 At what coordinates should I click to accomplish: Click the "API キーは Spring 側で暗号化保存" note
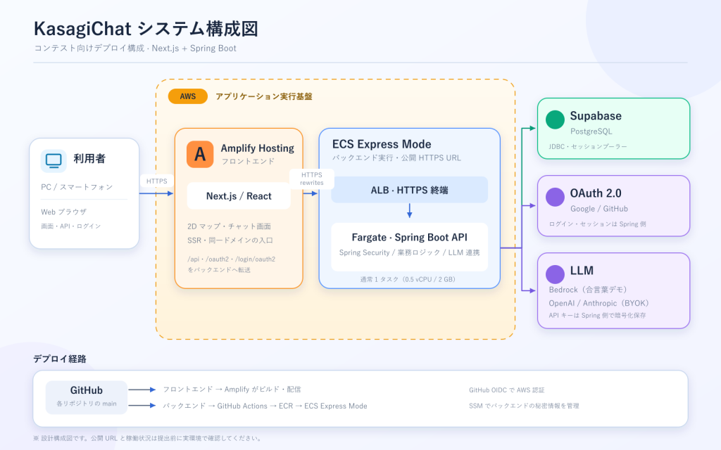(597, 316)
